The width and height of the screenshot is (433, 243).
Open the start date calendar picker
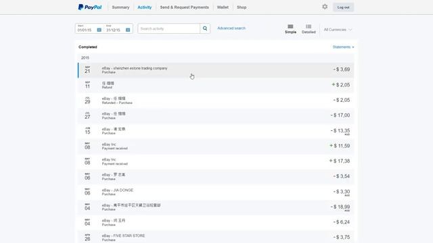[x=99, y=30]
